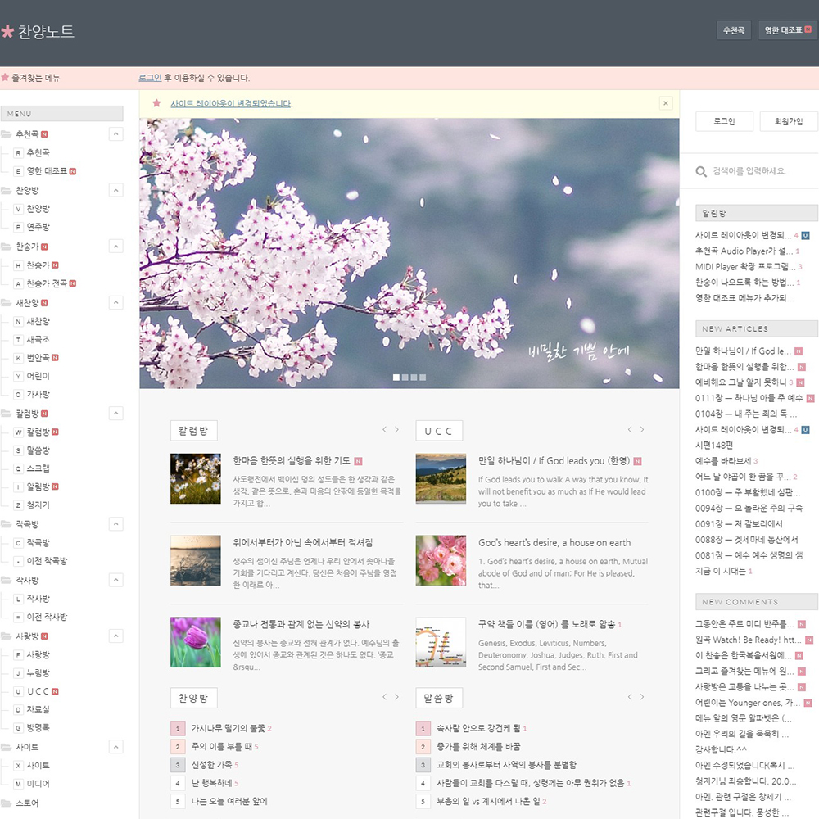Click the magnifier search icon
Screen dimensions: 819x819
[x=701, y=172]
